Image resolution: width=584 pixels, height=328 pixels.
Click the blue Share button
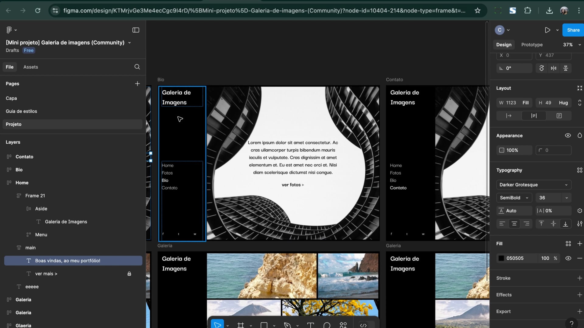coord(573,30)
